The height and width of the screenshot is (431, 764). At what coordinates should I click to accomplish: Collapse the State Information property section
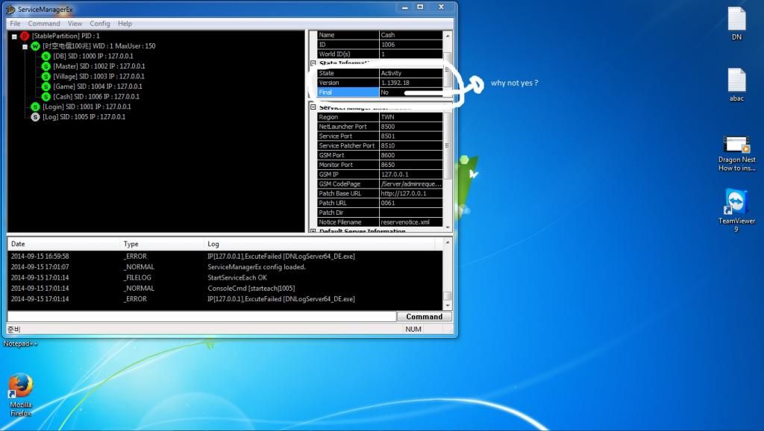coord(313,64)
